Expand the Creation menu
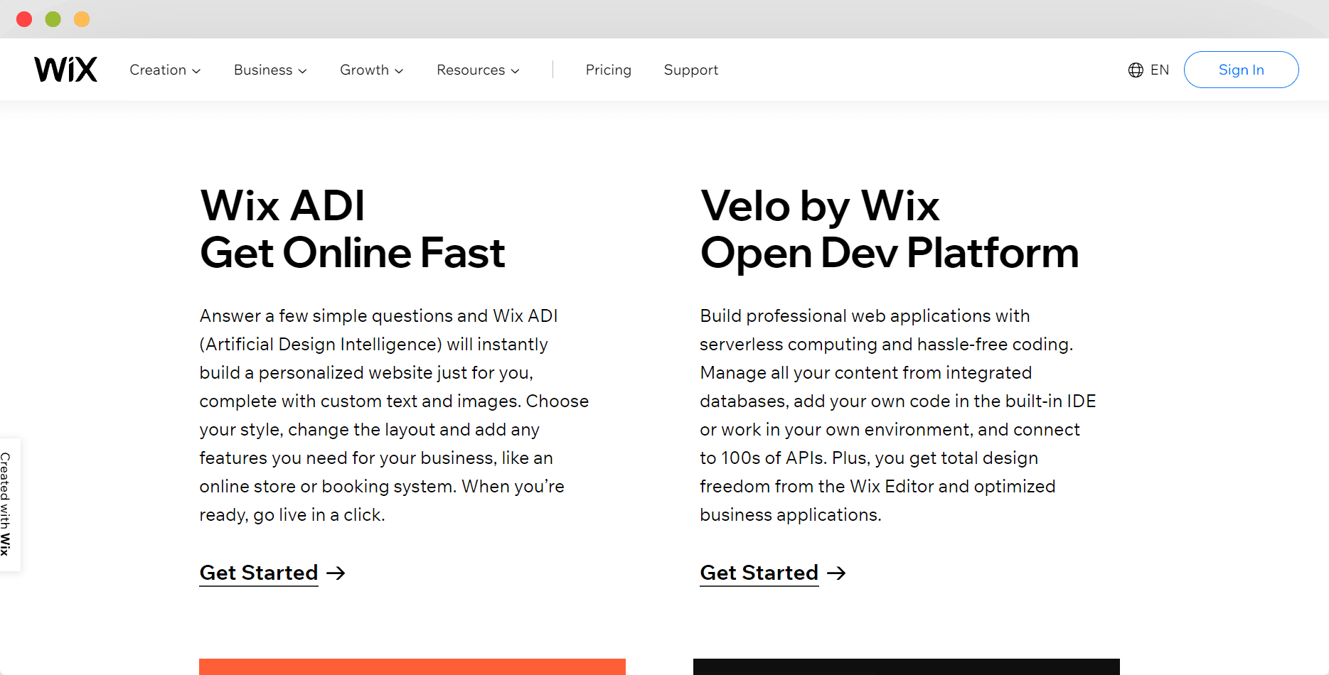Viewport: 1329px width, 675px height. pos(165,70)
